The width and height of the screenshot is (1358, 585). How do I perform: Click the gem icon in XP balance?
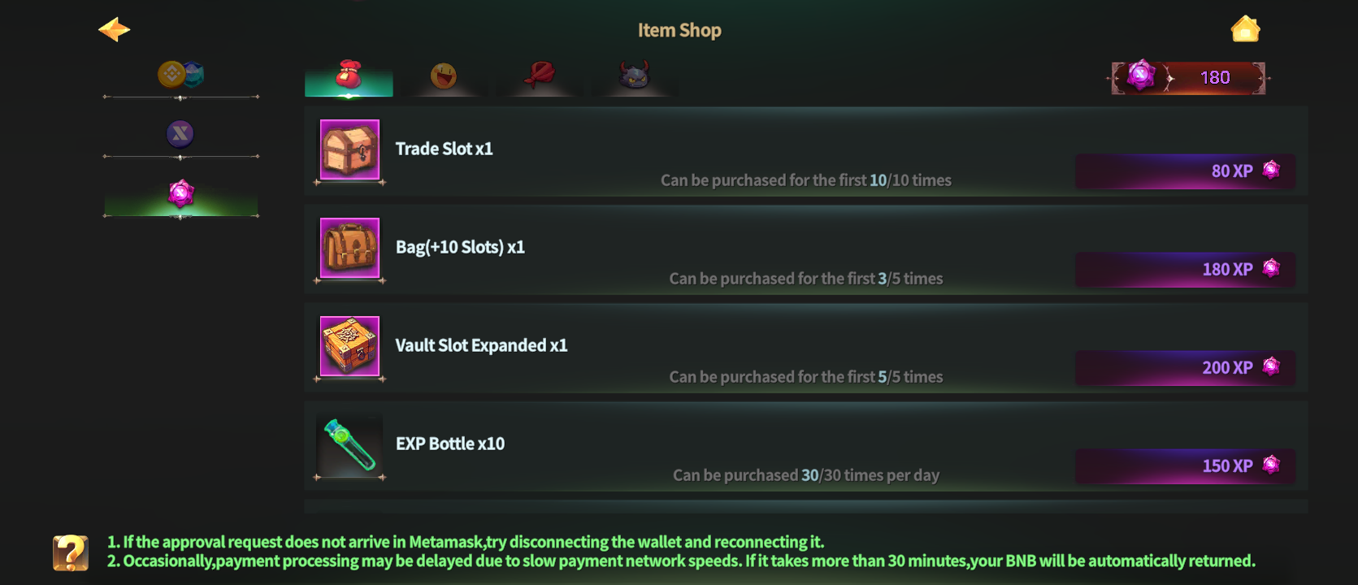coord(1141,76)
